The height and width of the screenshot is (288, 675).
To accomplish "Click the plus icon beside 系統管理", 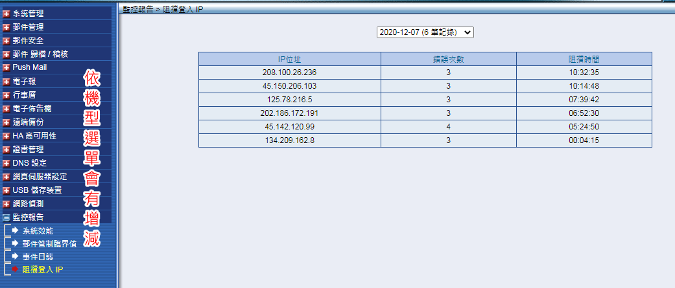I will pos(6,13).
